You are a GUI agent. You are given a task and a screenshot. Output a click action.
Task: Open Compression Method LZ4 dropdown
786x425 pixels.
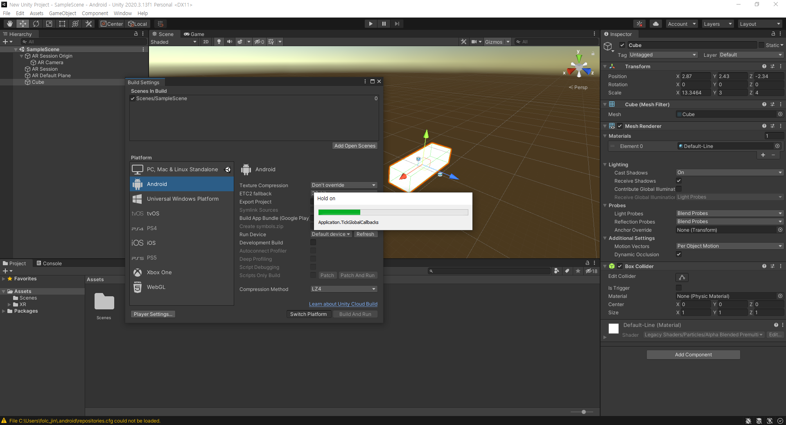coord(344,289)
